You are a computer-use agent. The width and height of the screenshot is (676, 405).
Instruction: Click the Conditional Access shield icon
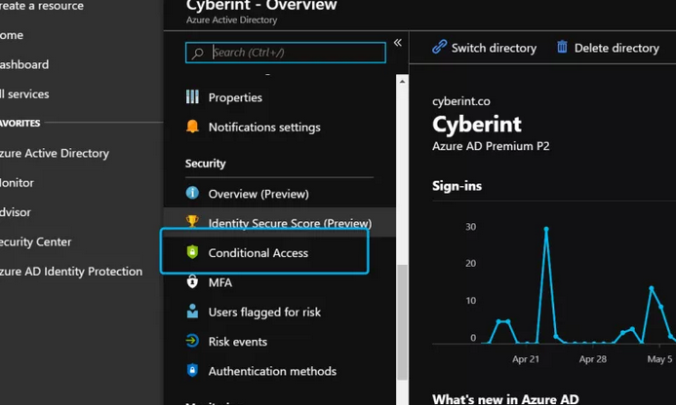[192, 253]
